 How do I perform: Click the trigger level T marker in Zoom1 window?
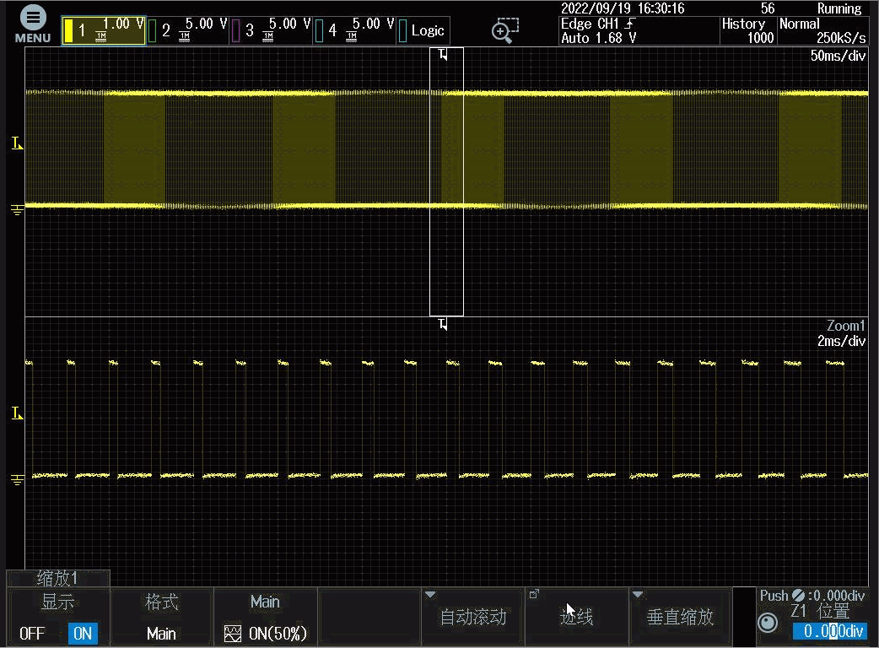17,413
